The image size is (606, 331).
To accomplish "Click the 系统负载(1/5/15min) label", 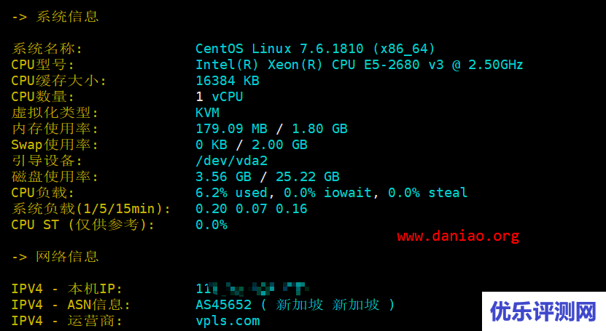I will point(91,209).
